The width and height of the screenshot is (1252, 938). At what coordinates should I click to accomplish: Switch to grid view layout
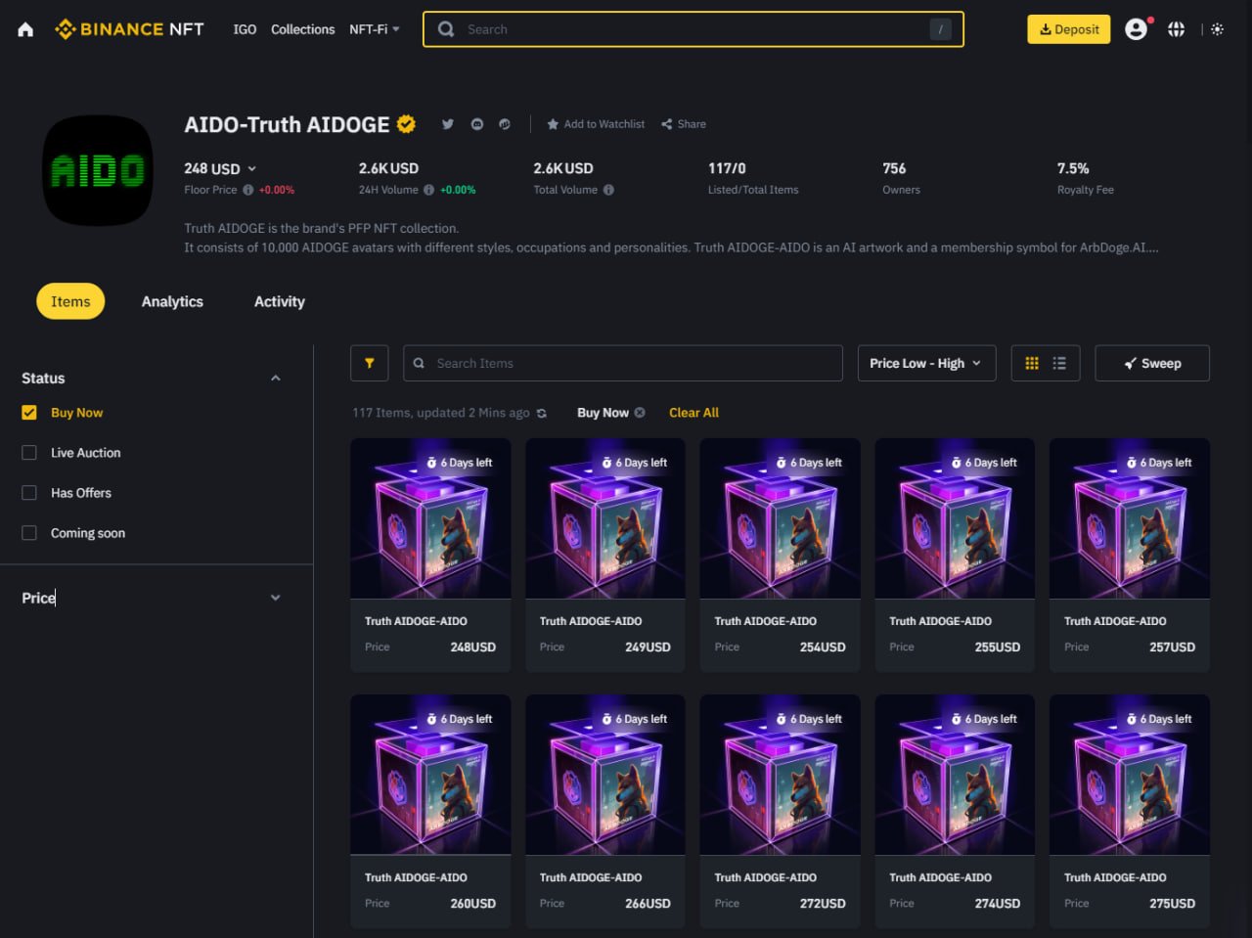1032,363
